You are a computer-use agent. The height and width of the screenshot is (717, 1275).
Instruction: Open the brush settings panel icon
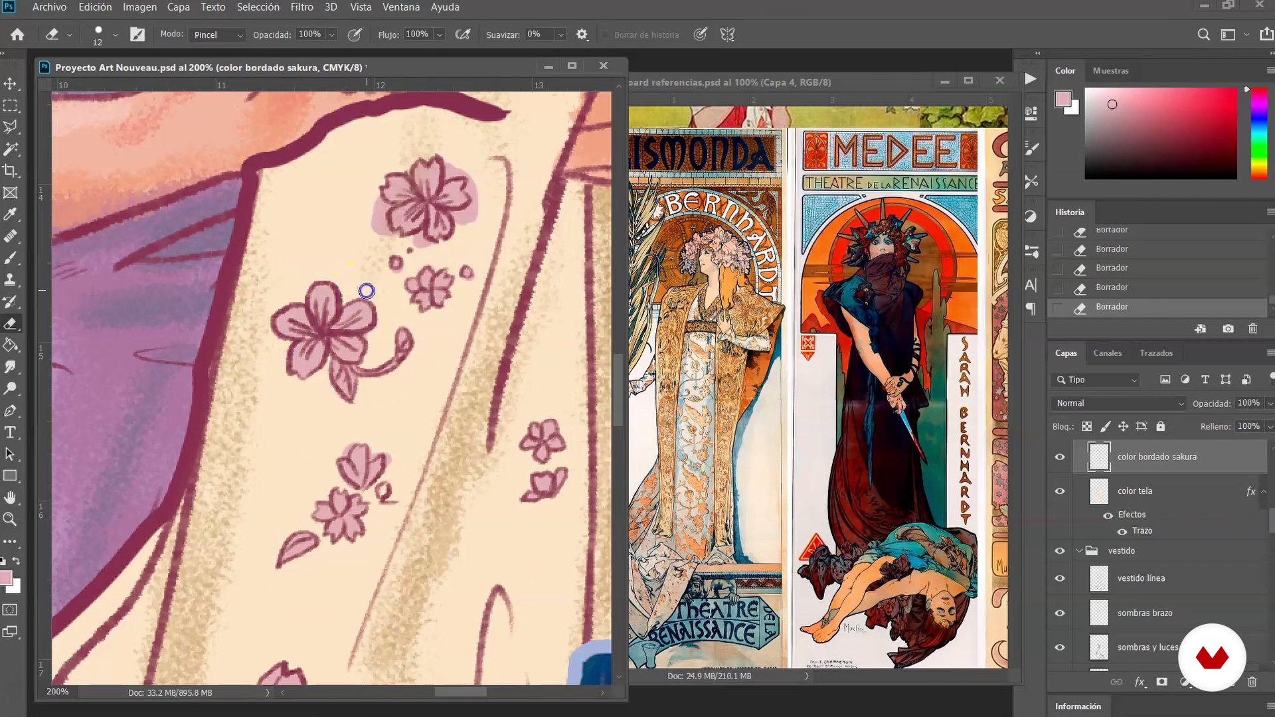point(137,35)
